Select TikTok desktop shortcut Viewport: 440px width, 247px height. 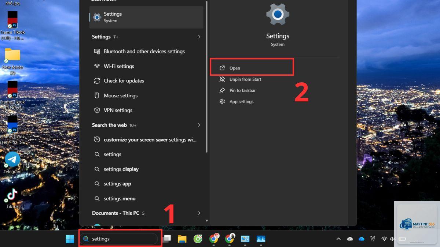[x=12, y=198]
